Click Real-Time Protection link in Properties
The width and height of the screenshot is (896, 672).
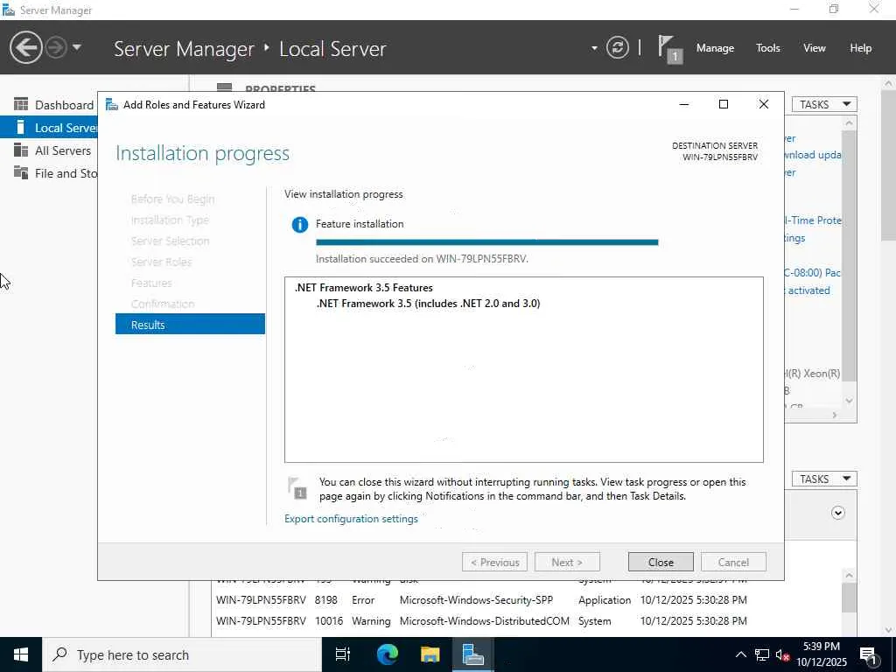tap(813, 220)
